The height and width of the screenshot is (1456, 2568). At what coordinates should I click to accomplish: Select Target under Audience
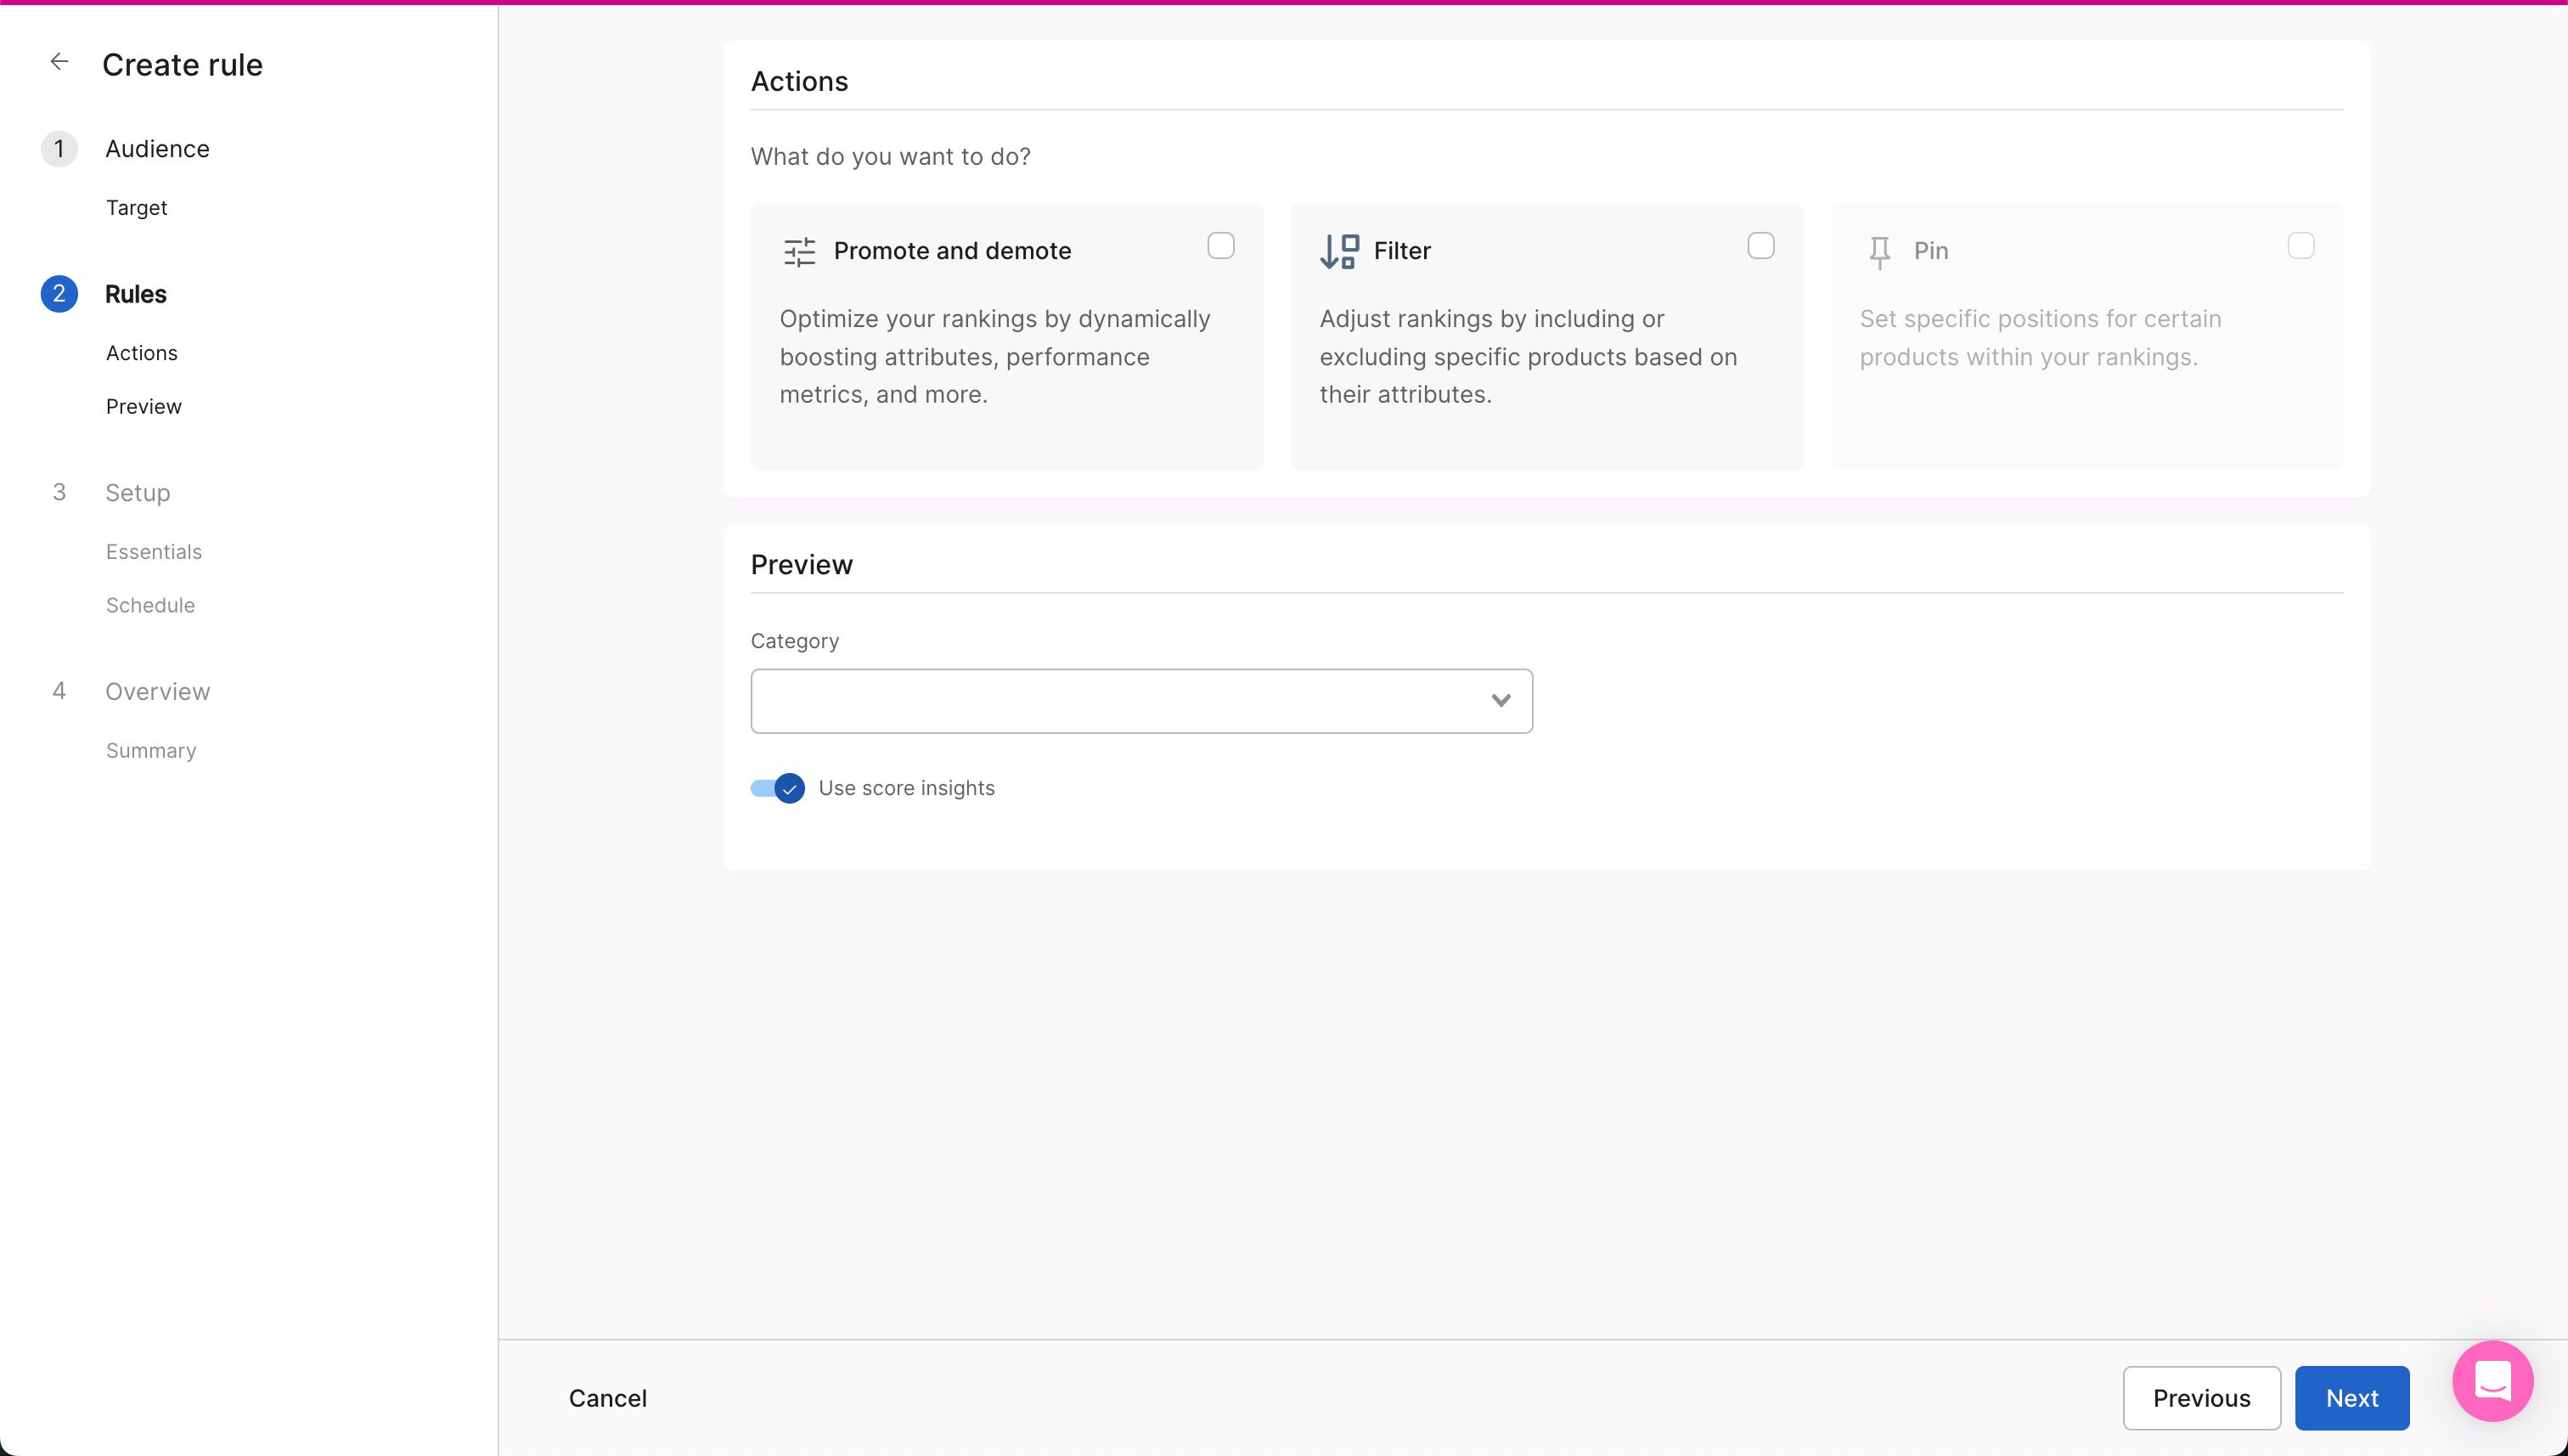pyautogui.click(x=136, y=207)
